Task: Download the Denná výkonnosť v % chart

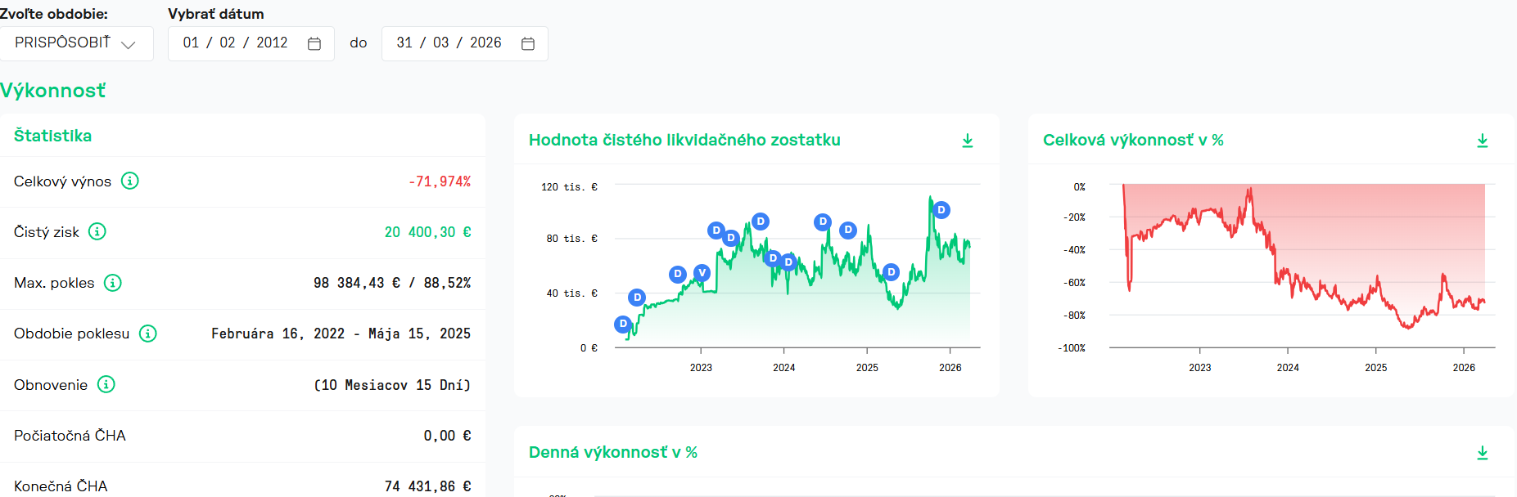Action: [1483, 453]
